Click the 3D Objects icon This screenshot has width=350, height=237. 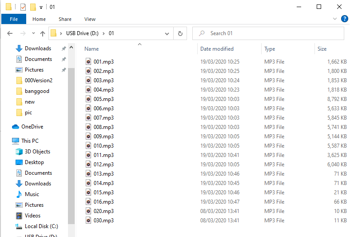[19, 152]
